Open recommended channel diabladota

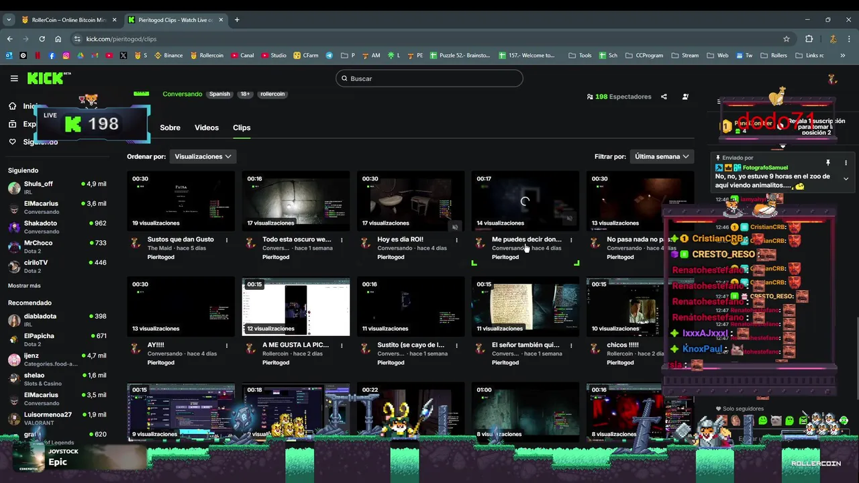(x=57, y=319)
